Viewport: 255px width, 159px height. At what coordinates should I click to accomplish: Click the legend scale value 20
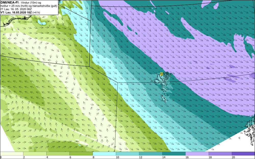pos(233,157)
